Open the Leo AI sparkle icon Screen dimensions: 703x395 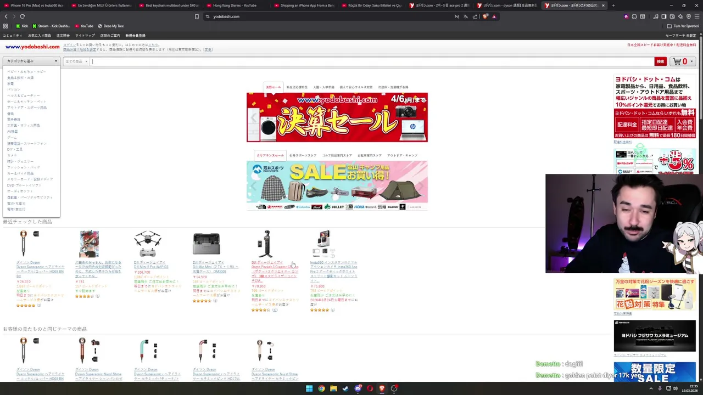[x=680, y=16]
